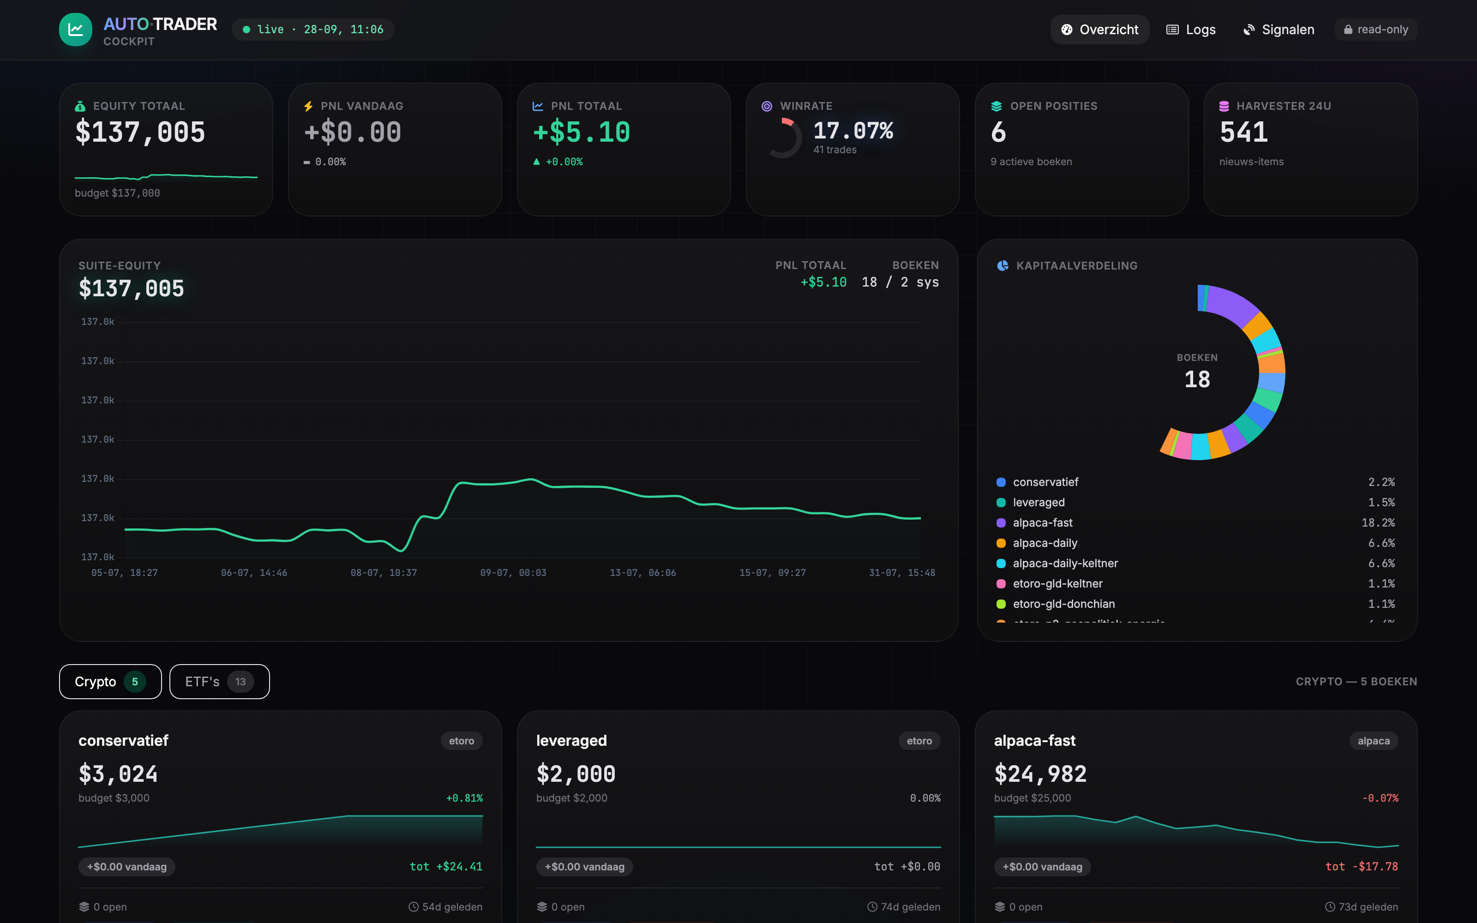Click the PNL Totaal +$5.10 card value
Viewport: 1477px width, 923px height.
pyautogui.click(x=582, y=132)
